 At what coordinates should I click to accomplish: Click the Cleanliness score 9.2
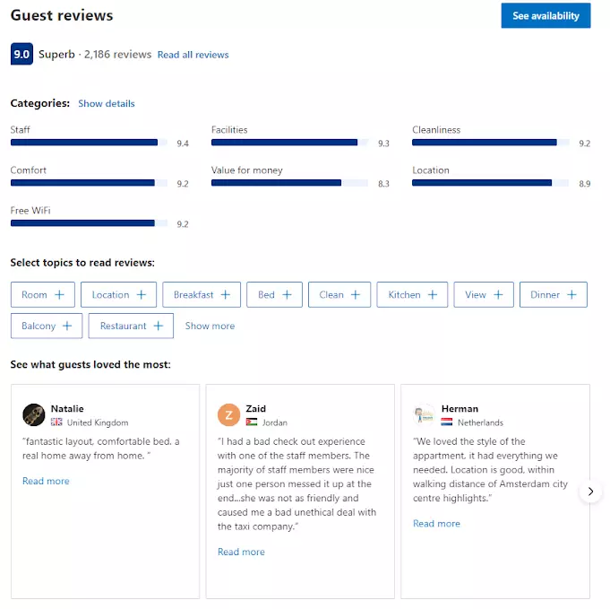585,144
